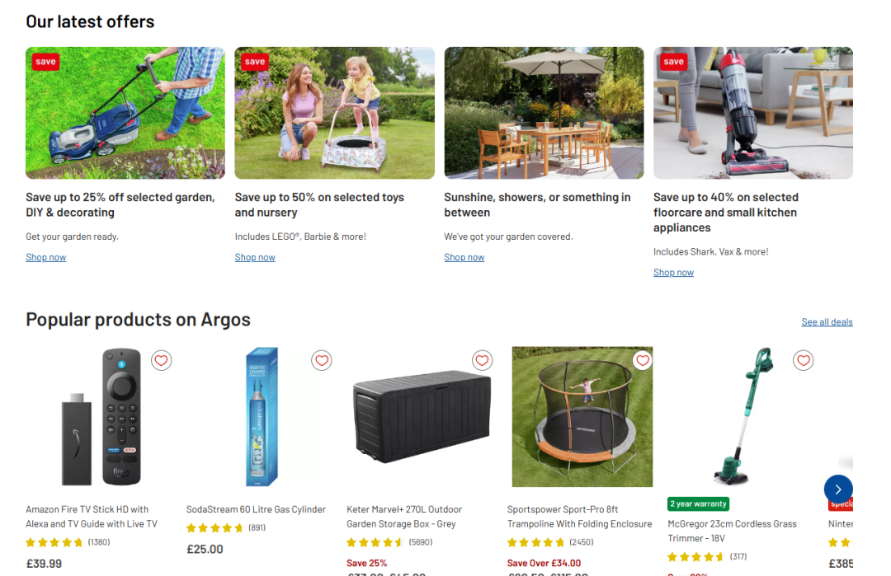
Task: Click heart icon on McGregor Grass Trimmer
Action: [804, 360]
